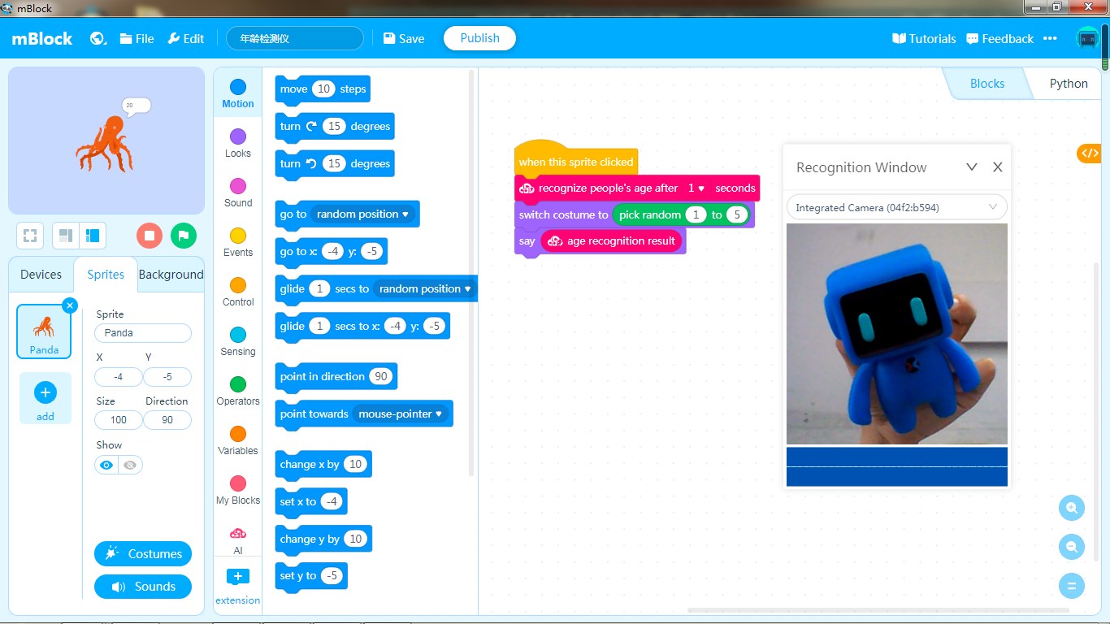This screenshot has height=624, width=1110.
Task: Open the AI blocks category
Action: tap(236, 538)
